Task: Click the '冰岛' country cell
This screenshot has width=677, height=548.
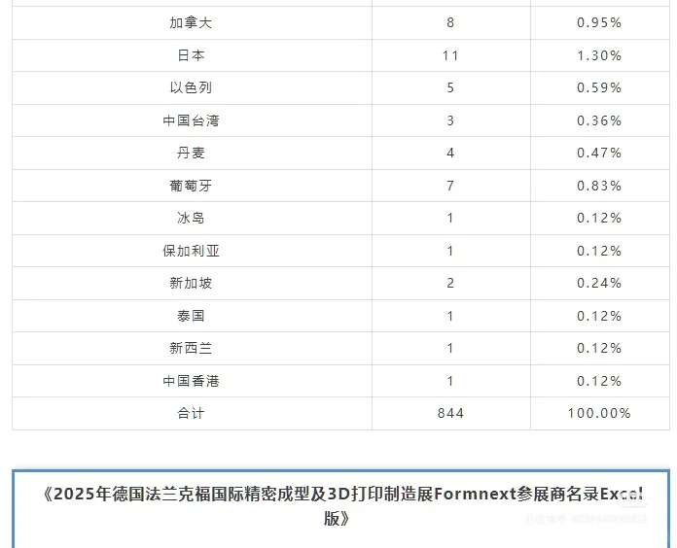Action: click(x=191, y=218)
